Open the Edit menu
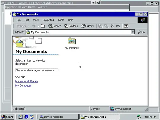This screenshot has height=120, width=160. coord(27,20)
